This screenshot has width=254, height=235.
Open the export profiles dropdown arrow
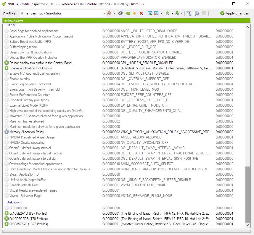tap(172, 13)
